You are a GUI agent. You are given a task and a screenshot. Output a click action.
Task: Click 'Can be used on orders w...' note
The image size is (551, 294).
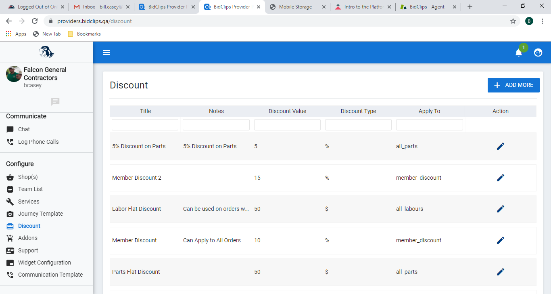(x=216, y=209)
